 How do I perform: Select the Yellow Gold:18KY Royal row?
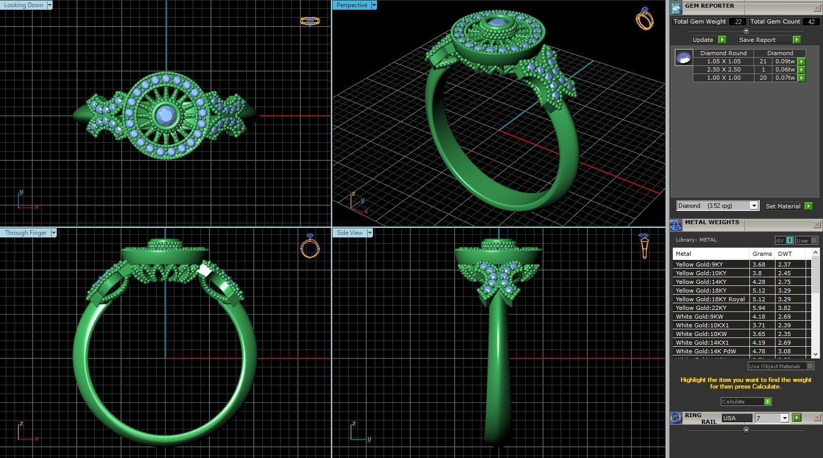click(741, 299)
